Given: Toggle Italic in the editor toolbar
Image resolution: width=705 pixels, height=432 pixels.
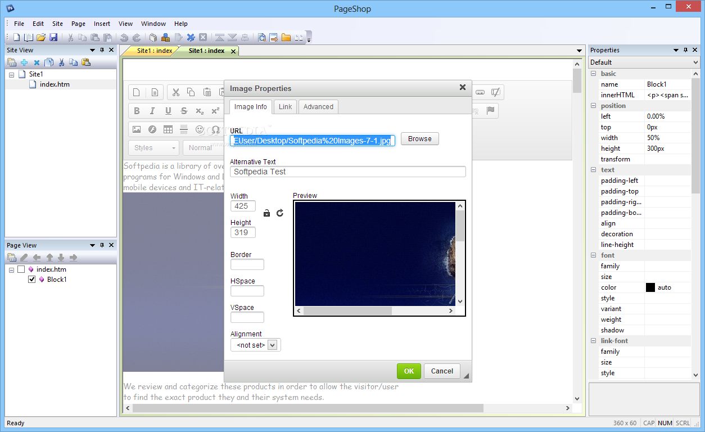Looking at the screenshot, I should click(152, 111).
